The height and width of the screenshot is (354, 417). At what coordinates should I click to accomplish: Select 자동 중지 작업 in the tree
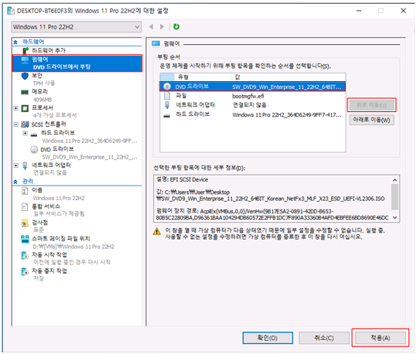[50, 271]
